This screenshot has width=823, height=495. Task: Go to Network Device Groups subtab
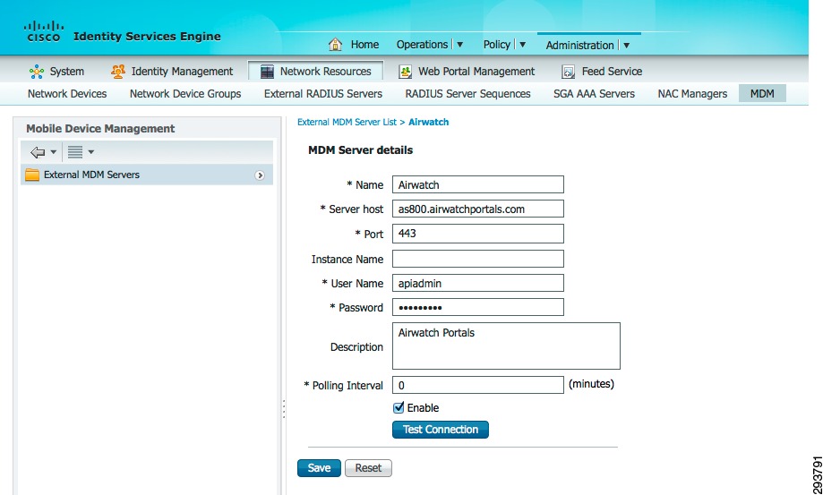click(185, 94)
